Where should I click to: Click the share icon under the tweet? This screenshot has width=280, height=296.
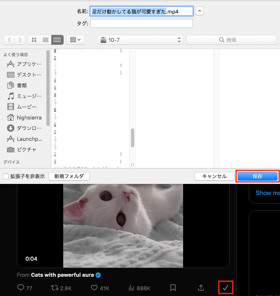(201, 287)
